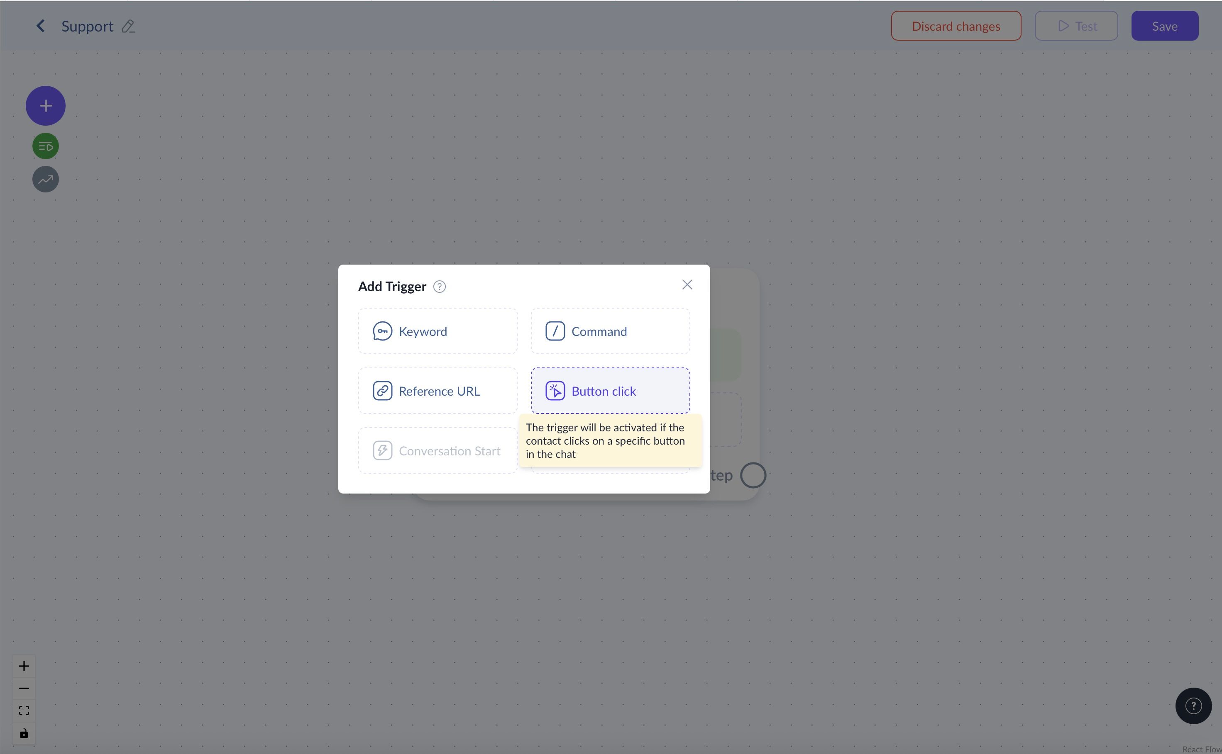Run the flow with Test button
This screenshot has height=754, width=1222.
point(1076,26)
